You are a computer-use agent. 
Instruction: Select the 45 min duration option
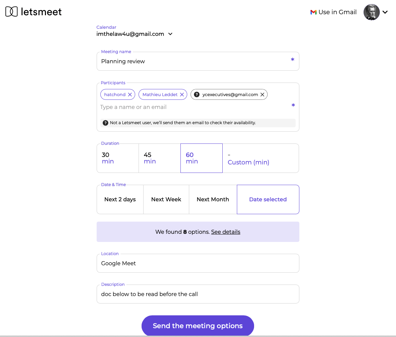pos(159,158)
